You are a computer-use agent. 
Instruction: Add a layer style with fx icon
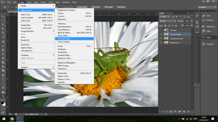pyautogui.click(x=167, y=112)
